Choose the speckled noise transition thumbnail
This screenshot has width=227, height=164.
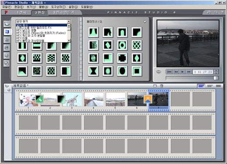coord(37,71)
